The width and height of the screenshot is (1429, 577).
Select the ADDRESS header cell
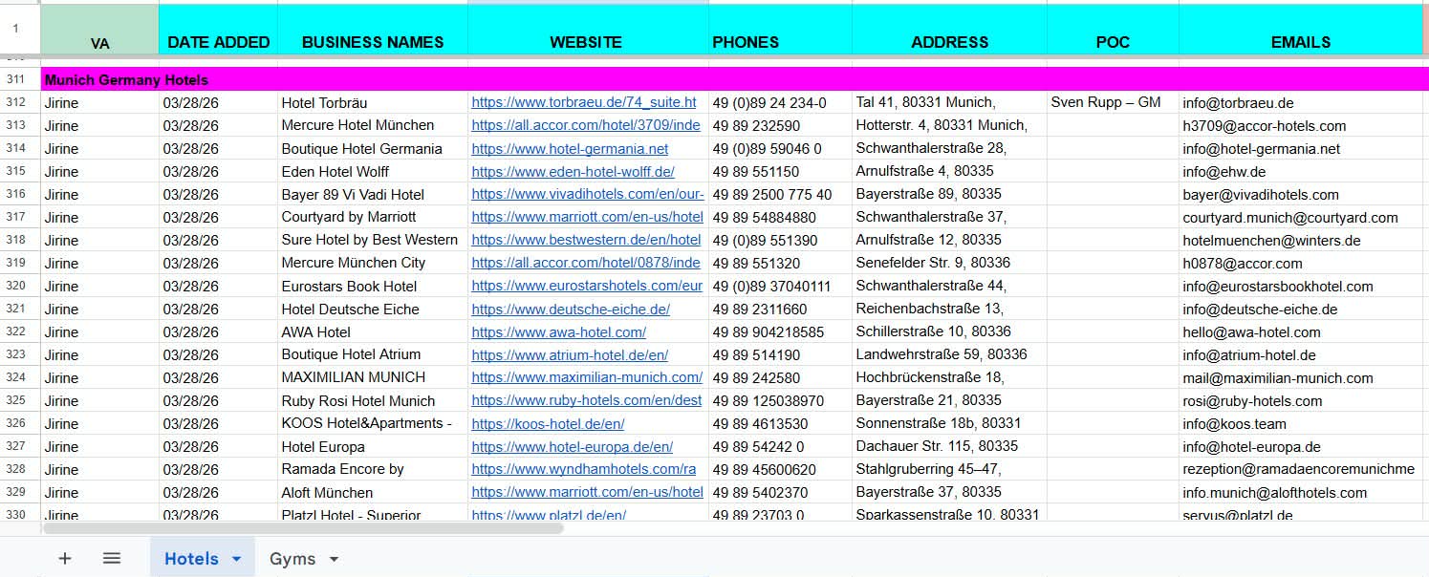[x=949, y=30]
